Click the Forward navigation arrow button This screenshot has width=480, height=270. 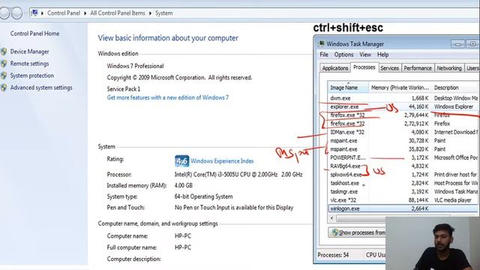(16, 13)
